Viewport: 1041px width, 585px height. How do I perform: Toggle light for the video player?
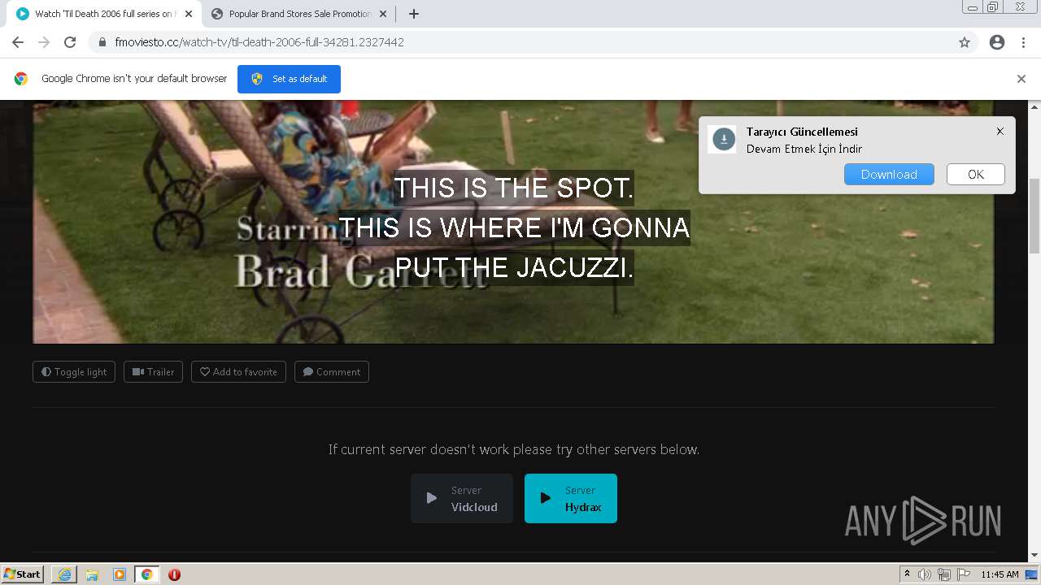coord(74,372)
